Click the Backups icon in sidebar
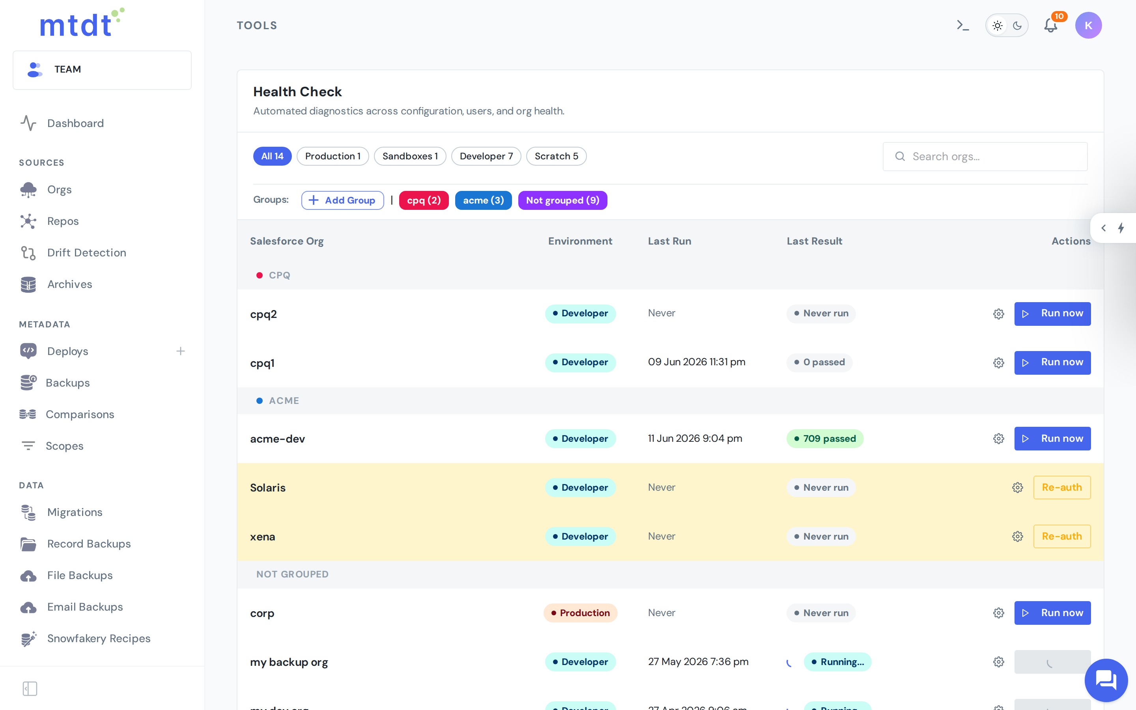Image resolution: width=1136 pixels, height=710 pixels. [x=28, y=383]
